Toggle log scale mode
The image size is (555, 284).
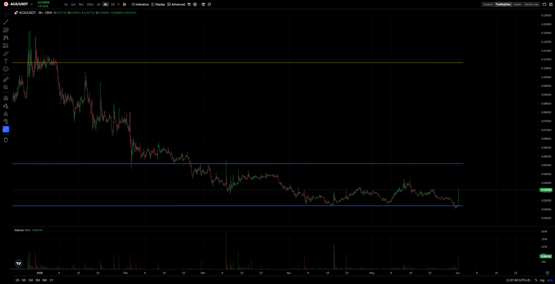[x=542, y=280]
